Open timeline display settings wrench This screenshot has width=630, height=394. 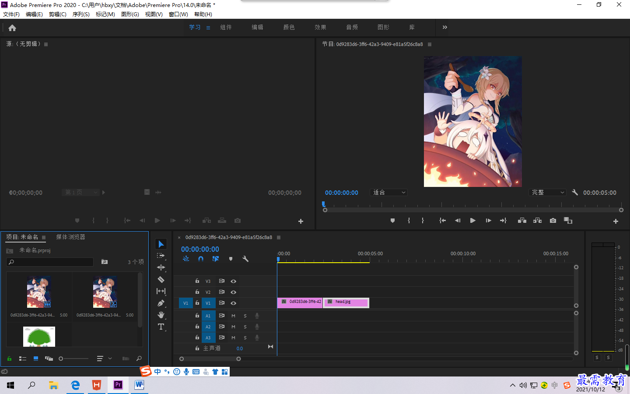click(x=245, y=259)
